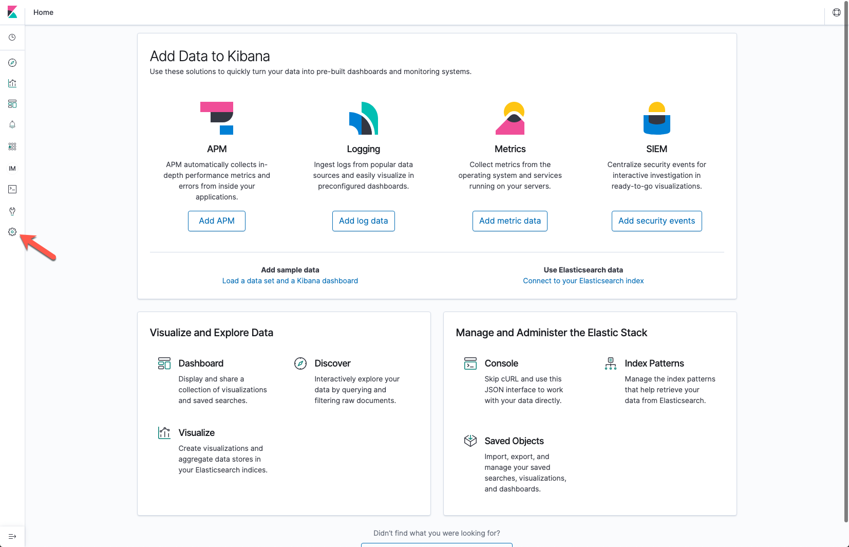Click the Console card icon
This screenshot has height=547, width=849.
click(x=470, y=363)
